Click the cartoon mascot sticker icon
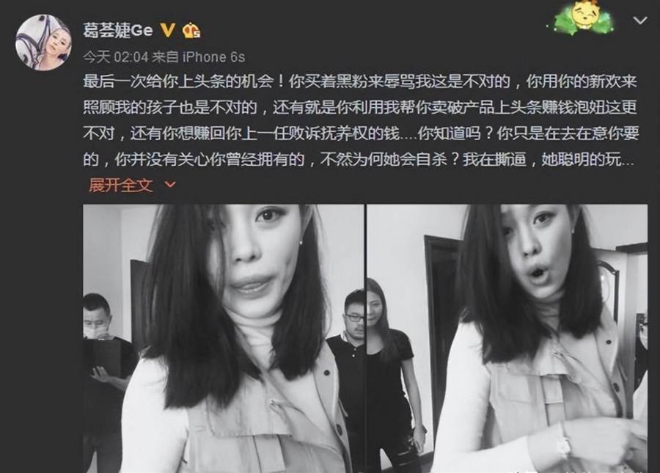The image size is (660, 473). (579, 18)
